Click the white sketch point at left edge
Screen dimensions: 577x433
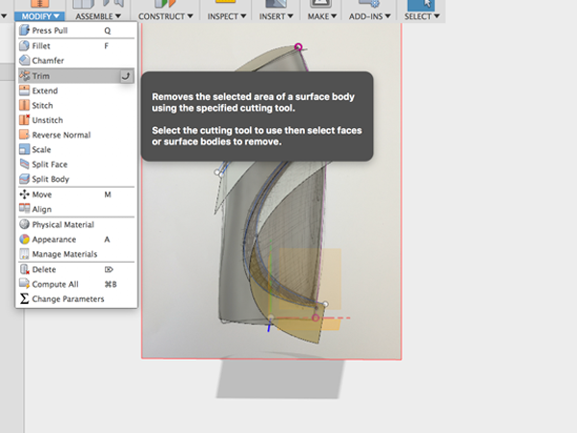[216, 172]
